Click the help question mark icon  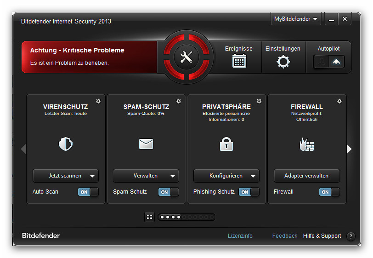click(x=350, y=236)
